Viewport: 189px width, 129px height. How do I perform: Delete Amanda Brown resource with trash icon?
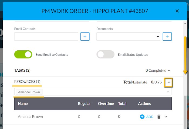click(159, 117)
